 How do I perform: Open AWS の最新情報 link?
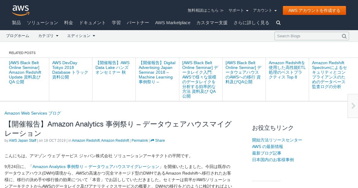(268, 147)
